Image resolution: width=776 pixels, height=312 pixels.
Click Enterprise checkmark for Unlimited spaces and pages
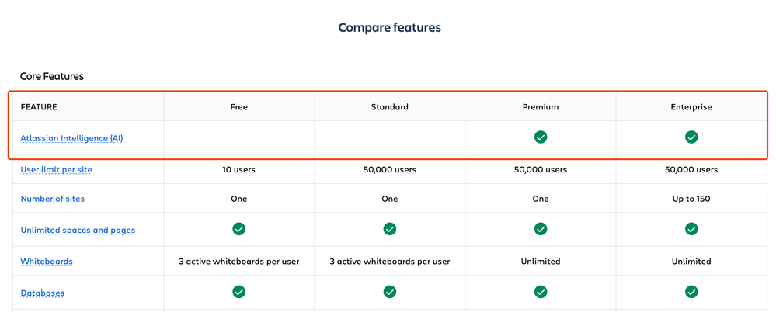pyautogui.click(x=691, y=228)
